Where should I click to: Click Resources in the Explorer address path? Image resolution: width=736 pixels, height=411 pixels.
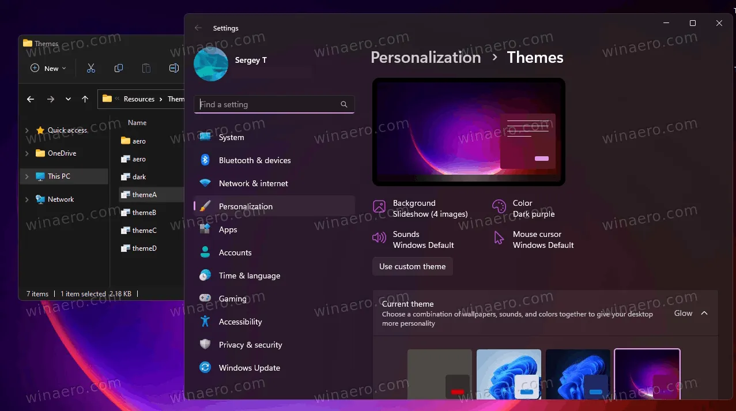click(139, 99)
